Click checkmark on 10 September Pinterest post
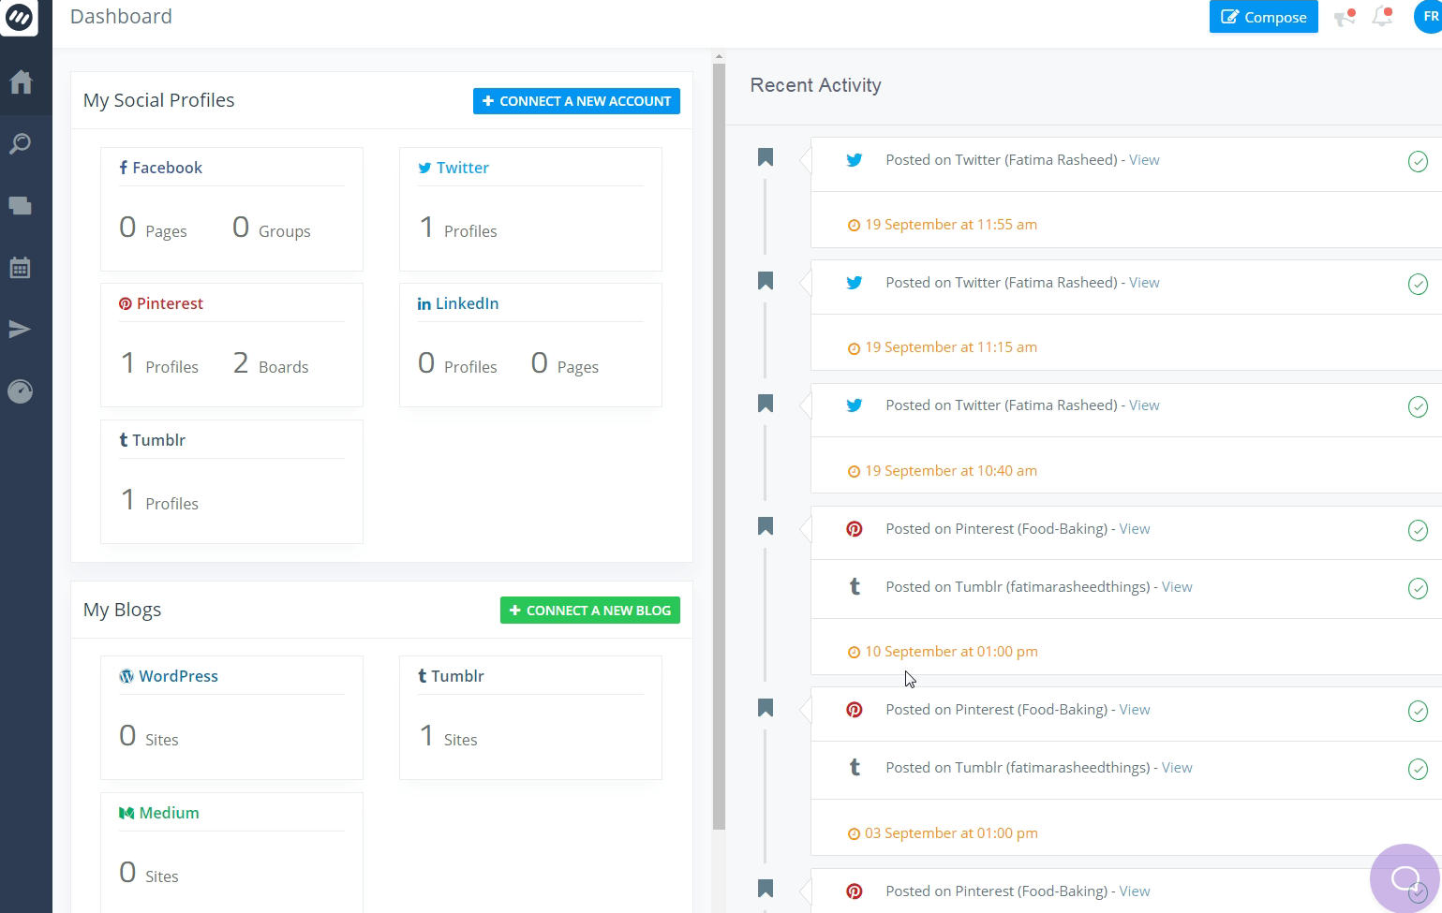Viewport: 1442px width, 913px height. pyautogui.click(x=1418, y=531)
